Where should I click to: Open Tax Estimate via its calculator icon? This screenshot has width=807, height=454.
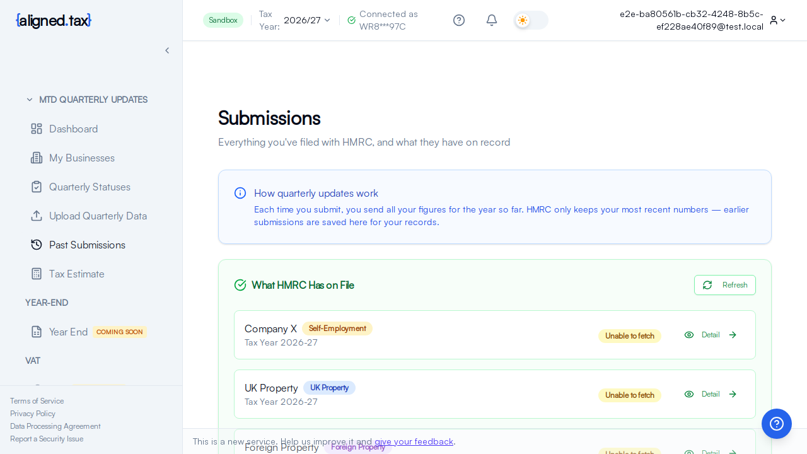37,274
